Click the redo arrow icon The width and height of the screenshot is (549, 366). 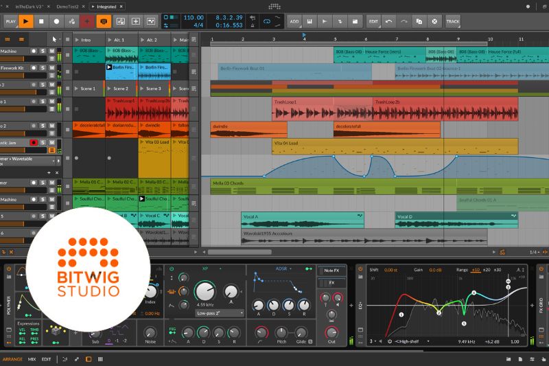(x=404, y=21)
